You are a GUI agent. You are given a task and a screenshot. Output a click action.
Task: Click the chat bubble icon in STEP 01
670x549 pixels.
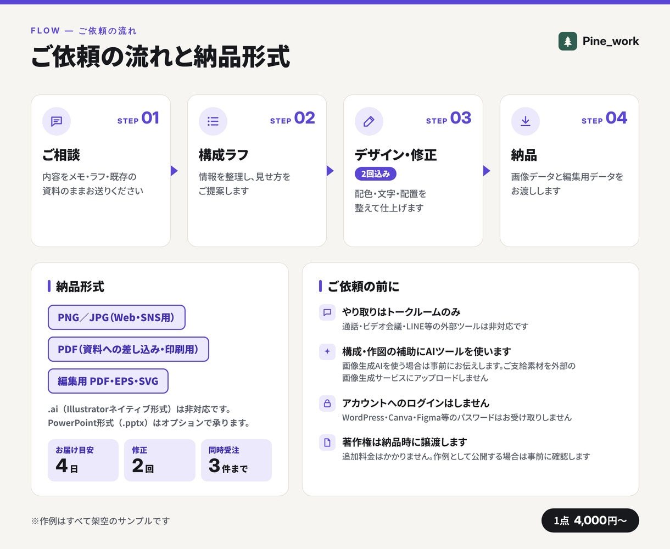[x=57, y=121]
